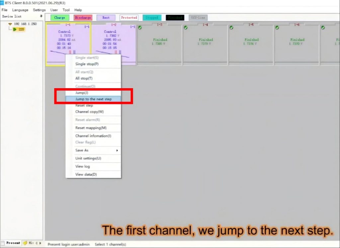
Task: Click the BTS Client app icon in title bar
Action: click(2, 3)
